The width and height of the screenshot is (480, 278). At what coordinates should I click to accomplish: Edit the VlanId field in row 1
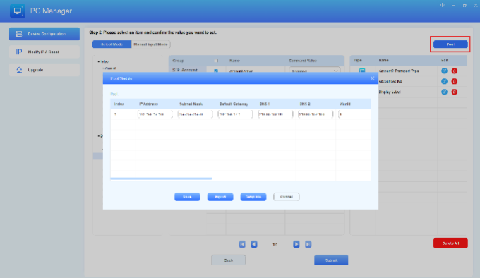click(x=354, y=114)
